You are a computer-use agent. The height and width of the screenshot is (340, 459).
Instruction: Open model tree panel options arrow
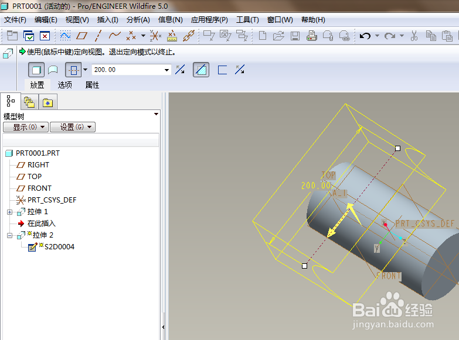[x=156, y=114]
